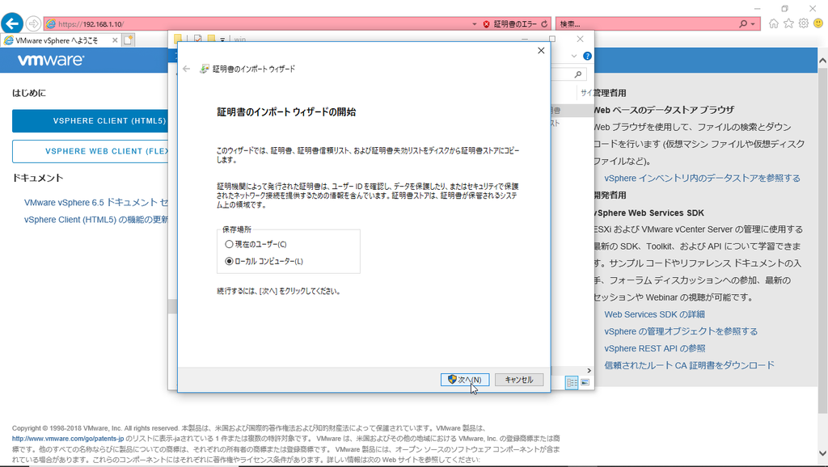Click the magnifier icon in the search box
828x467 pixels.
(x=743, y=23)
